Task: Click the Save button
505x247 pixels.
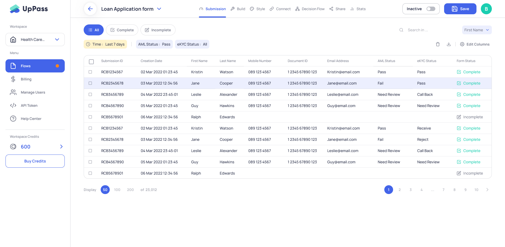Action: (x=460, y=9)
